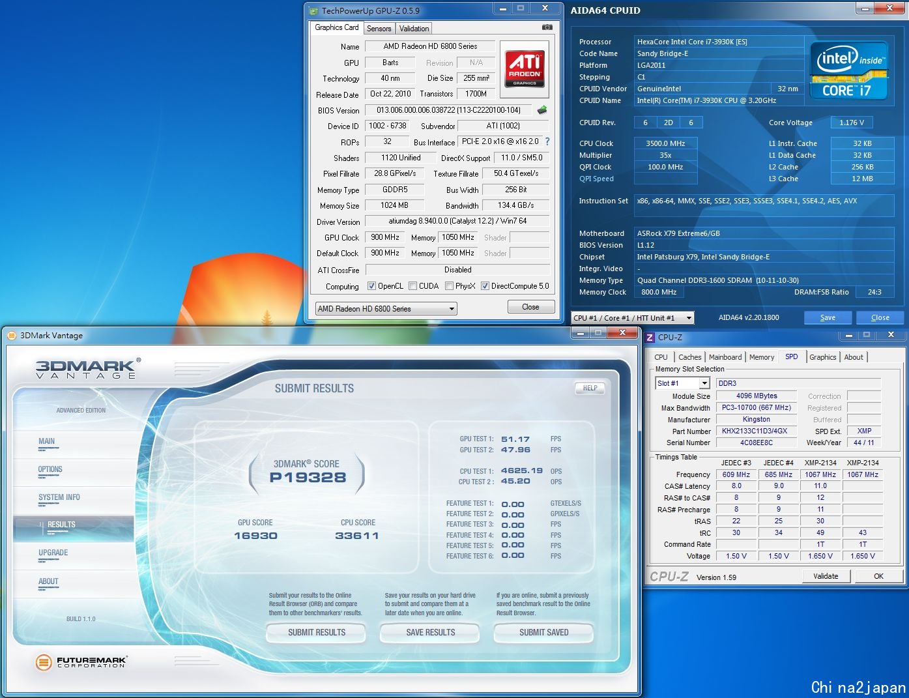
Task: Click the OK button in CPU-Z
Action: 878,576
